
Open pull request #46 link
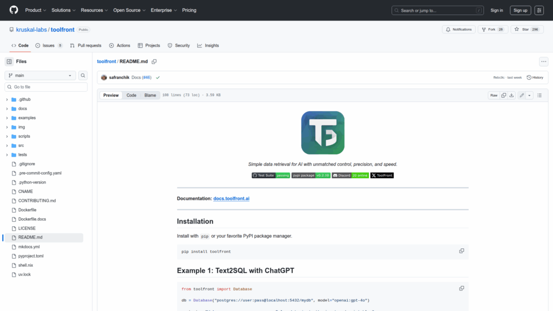(x=147, y=78)
